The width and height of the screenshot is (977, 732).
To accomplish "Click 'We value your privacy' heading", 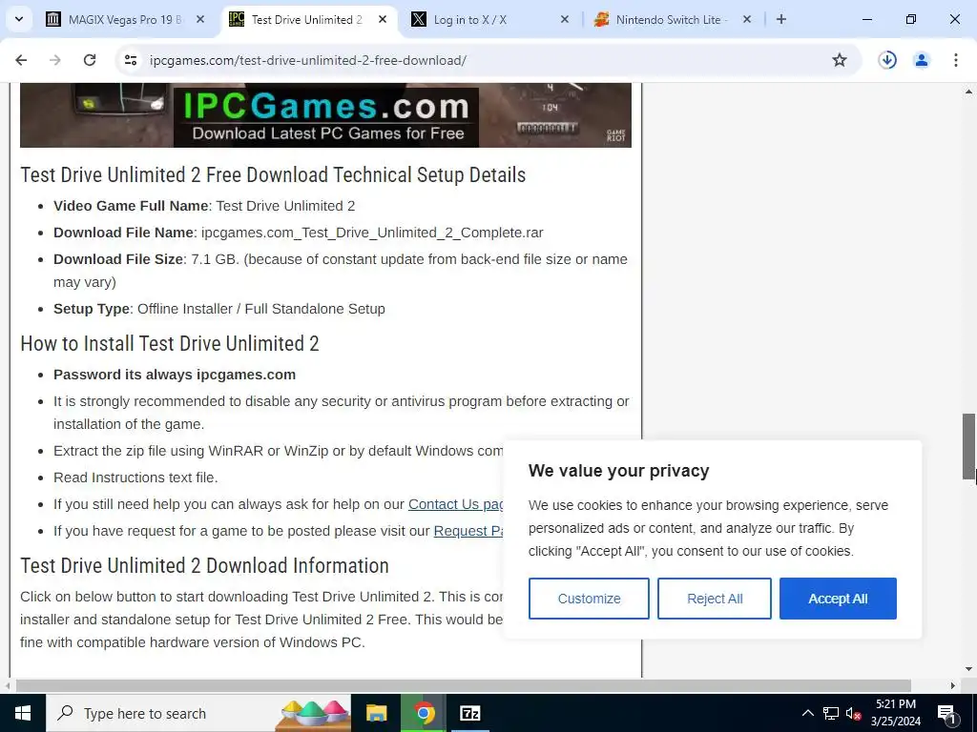I will (x=618, y=471).
